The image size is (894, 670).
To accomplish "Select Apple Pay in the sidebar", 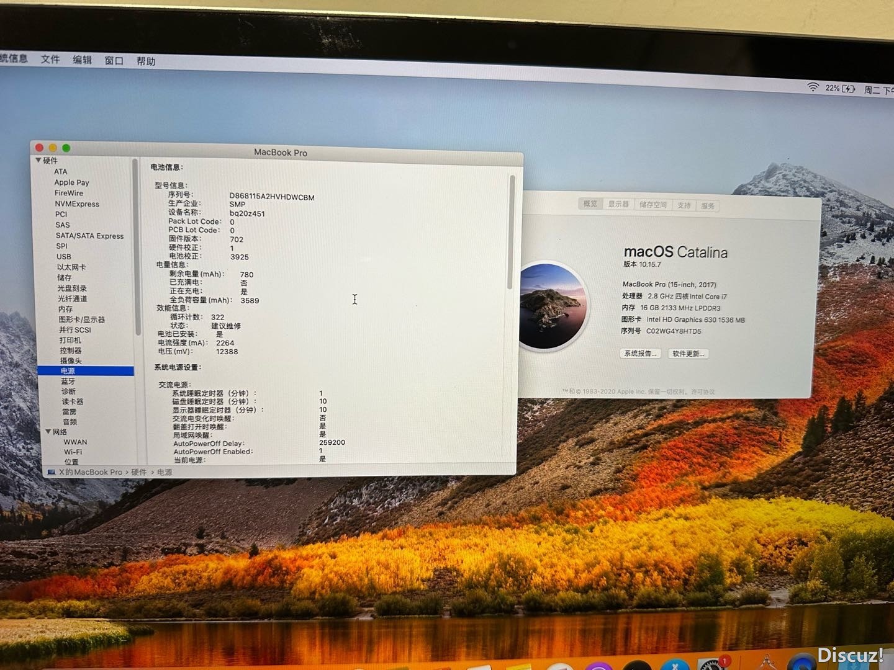I will (x=71, y=182).
